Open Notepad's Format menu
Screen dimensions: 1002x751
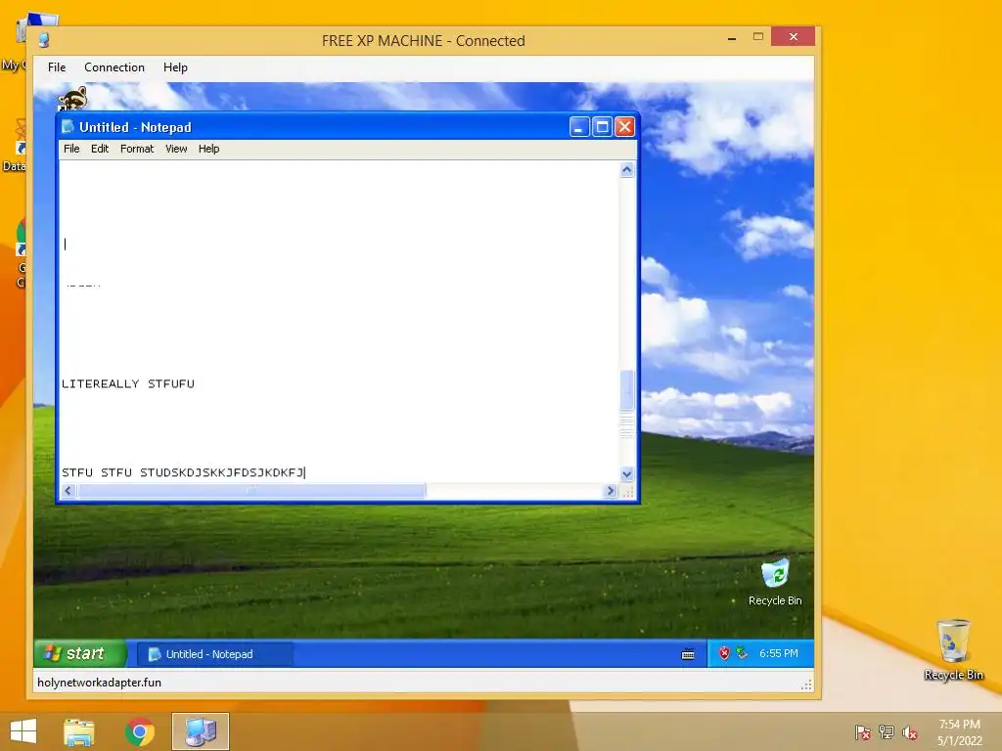tap(137, 149)
